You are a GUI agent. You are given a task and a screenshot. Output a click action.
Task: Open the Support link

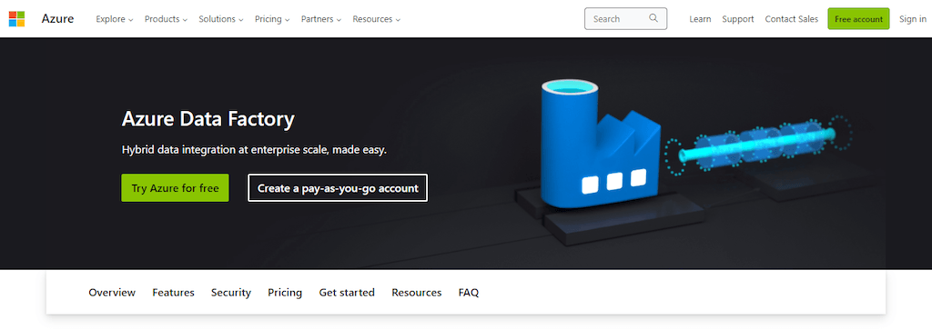(x=737, y=19)
